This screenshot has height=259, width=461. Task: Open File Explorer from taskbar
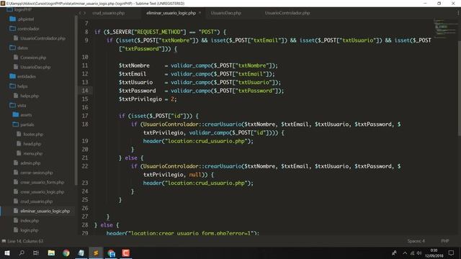tap(51, 253)
